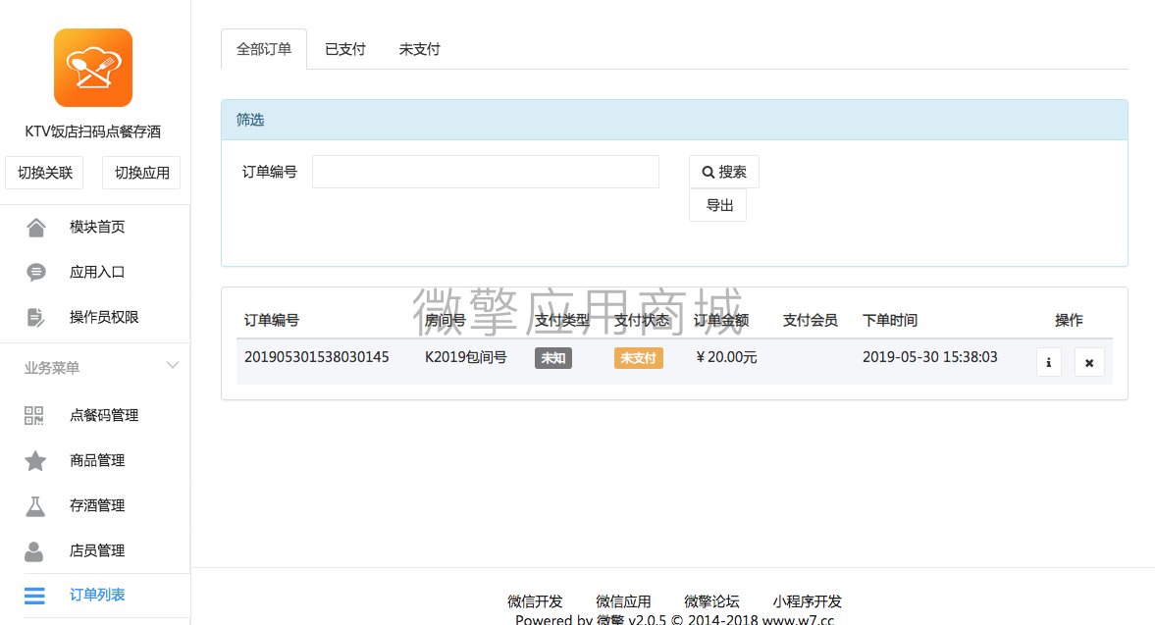Screen dimensions: 1155x625
Task: Open 应用入口 in the sidebar
Action: click(x=95, y=273)
